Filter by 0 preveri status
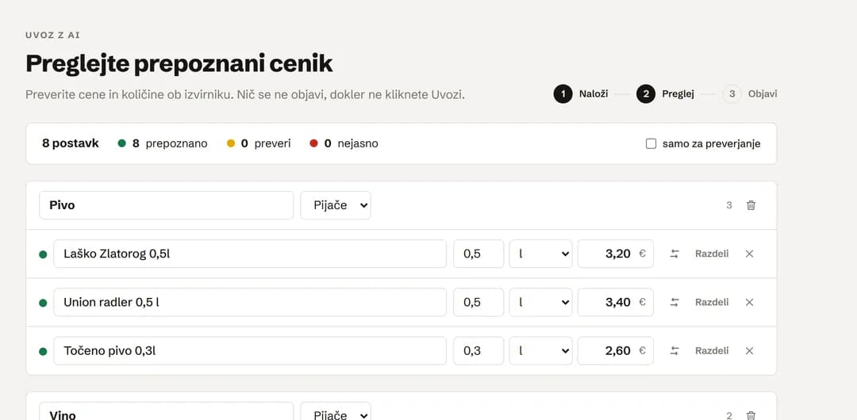This screenshot has width=857, height=420. tap(259, 143)
